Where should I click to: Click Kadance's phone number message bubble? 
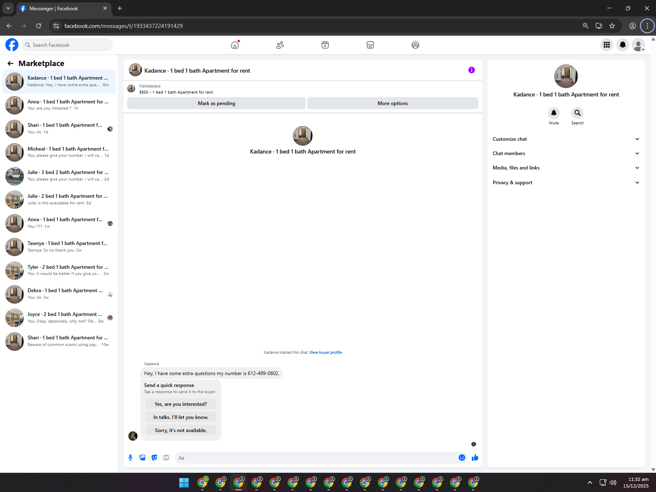(x=212, y=373)
